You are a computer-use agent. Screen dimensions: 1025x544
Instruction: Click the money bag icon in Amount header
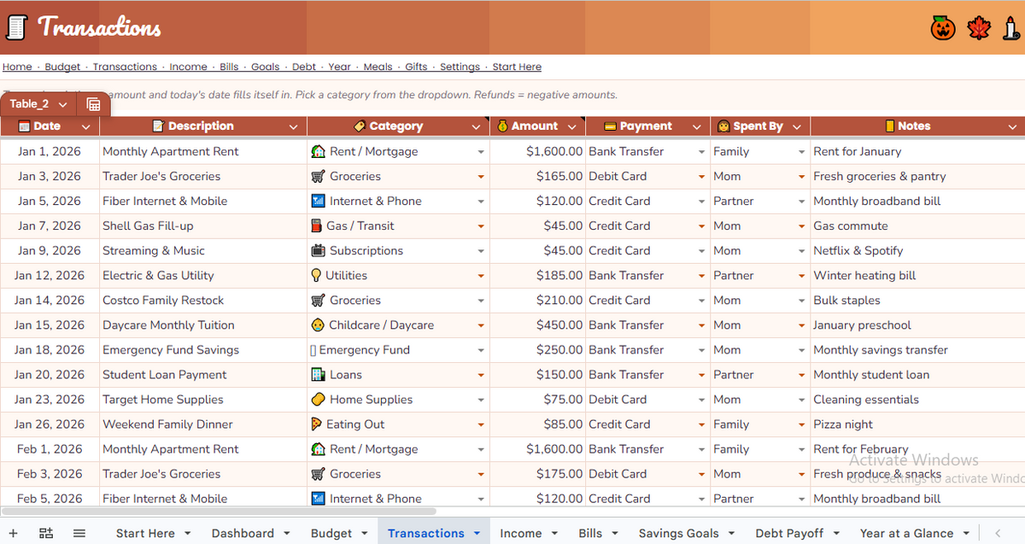tap(503, 126)
